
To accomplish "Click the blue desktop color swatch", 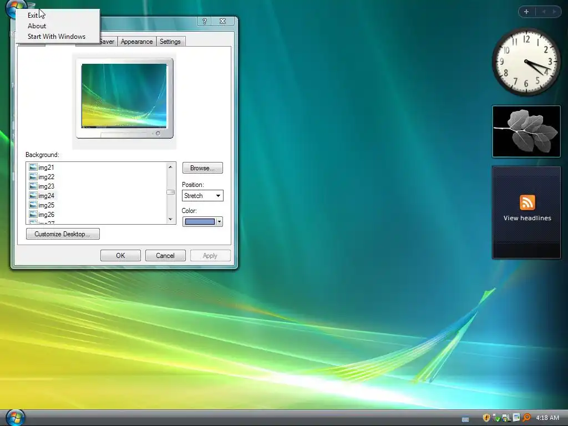I will click(200, 221).
